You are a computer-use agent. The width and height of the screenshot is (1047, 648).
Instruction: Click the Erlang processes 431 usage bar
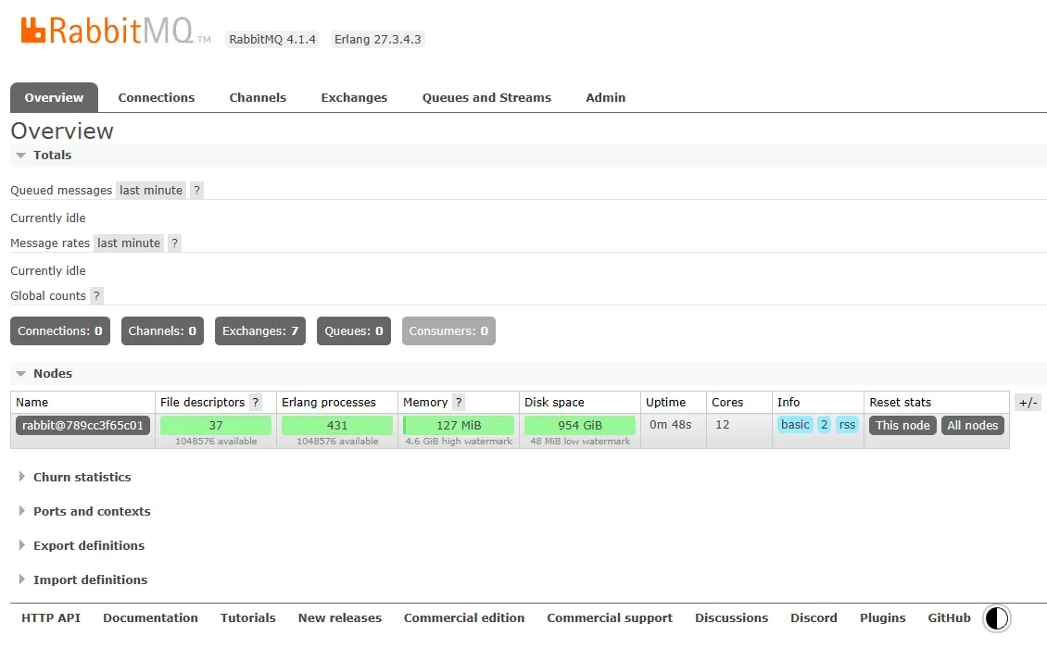click(337, 425)
